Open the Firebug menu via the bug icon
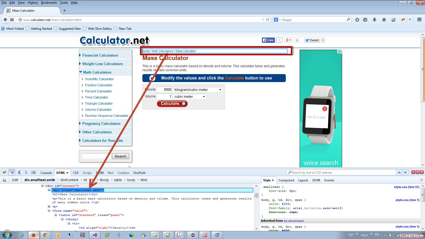 [4, 172]
